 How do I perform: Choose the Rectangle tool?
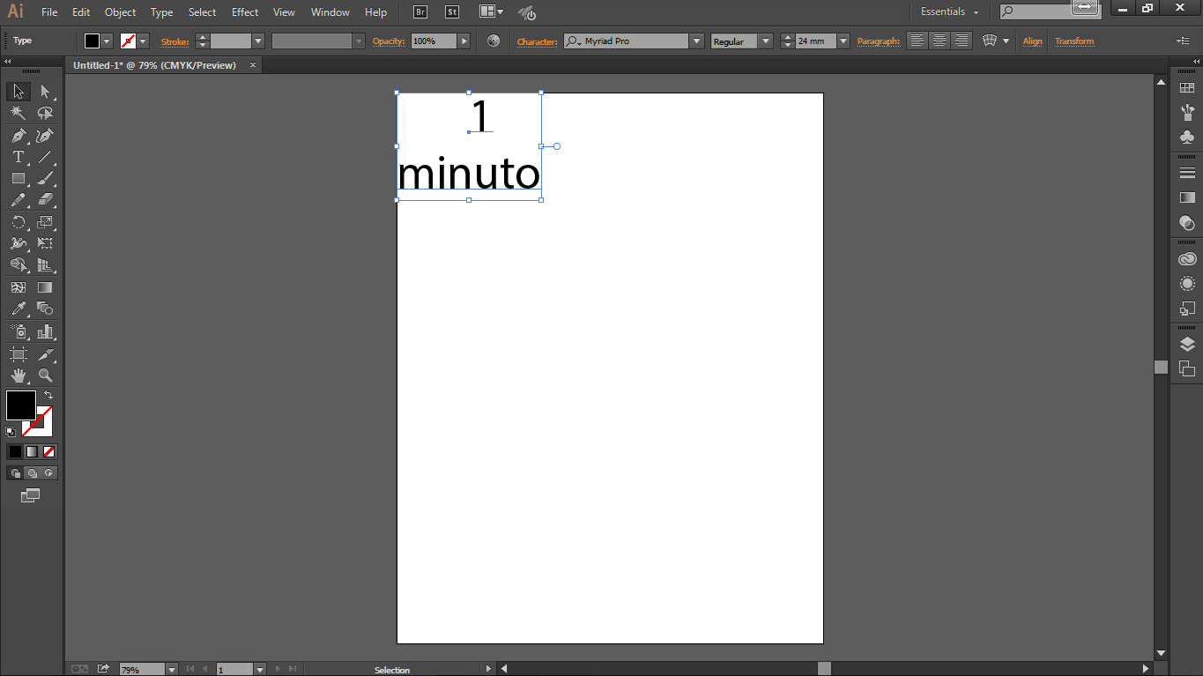18,178
